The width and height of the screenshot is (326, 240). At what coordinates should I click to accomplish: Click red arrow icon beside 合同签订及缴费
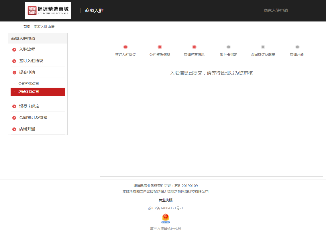click(x=14, y=118)
